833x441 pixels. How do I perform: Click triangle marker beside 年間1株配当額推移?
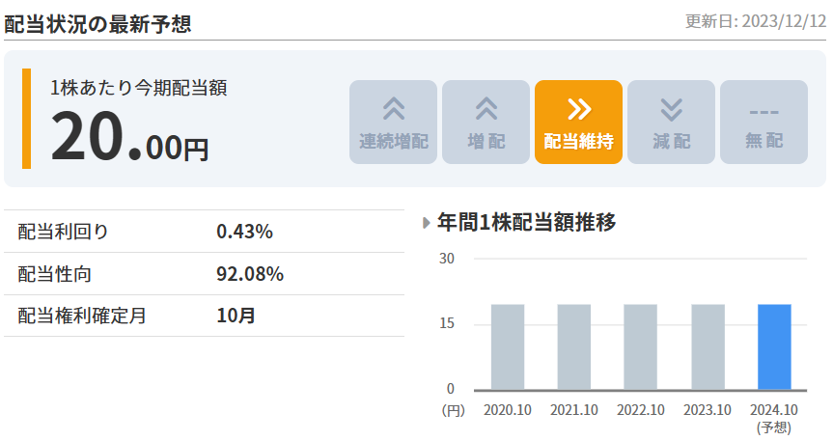click(x=427, y=223)
